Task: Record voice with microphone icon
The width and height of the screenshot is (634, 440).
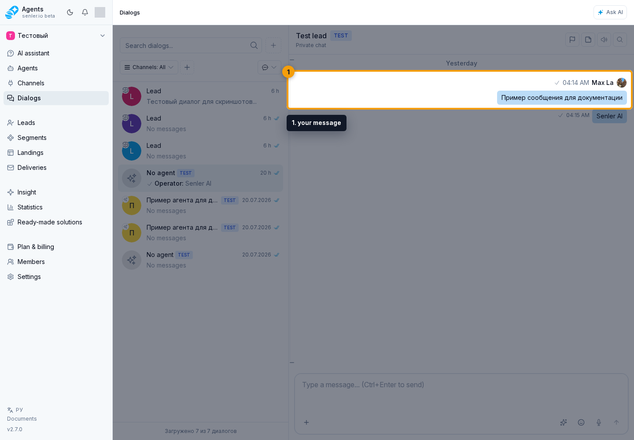Action: coord(599,422)
